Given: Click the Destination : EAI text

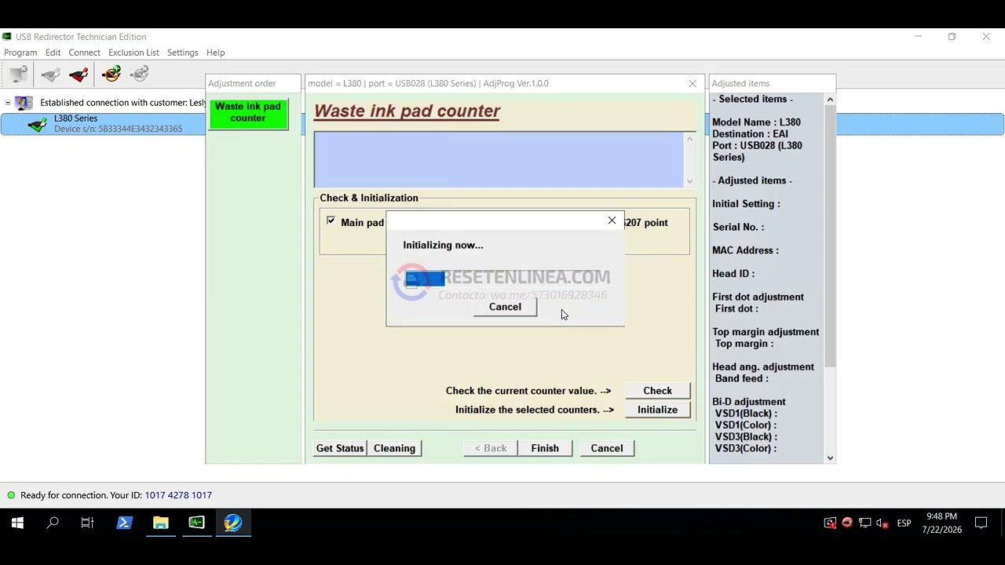Looking at the screenshot, I should coord(750,134).
